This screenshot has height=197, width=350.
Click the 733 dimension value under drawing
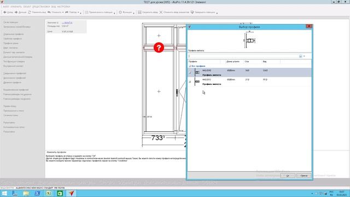point(157,138)
